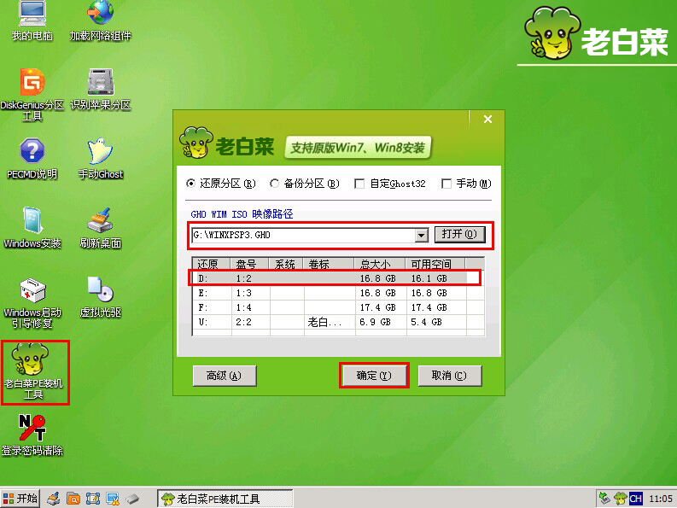Open the 登录密码清除 desktop icon

32,435
